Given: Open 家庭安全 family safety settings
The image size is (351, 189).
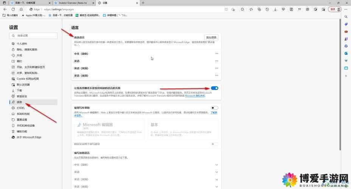Looking at the screenshot, I should pyautogui.click(x=33, y=96).
